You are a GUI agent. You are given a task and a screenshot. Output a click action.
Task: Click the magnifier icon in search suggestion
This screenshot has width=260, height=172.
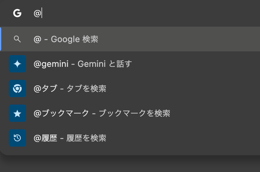point(17,39)
